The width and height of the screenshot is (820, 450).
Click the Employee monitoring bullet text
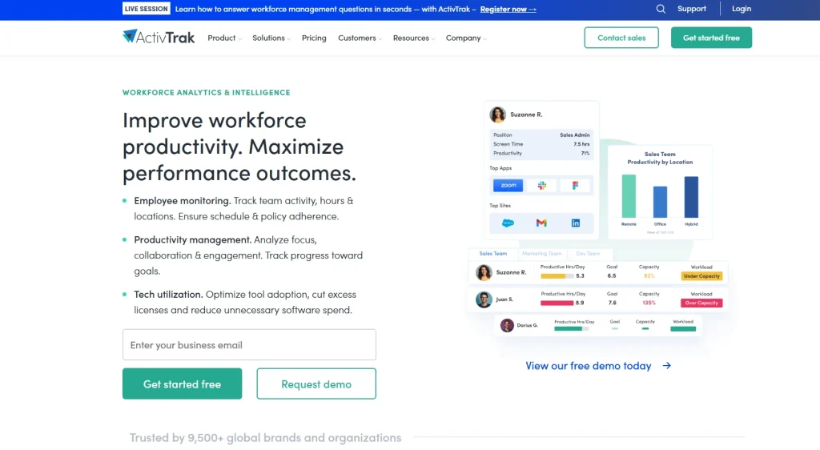tap(243, 208)
